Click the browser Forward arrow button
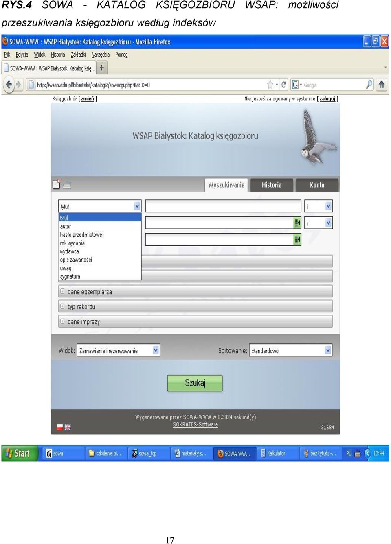This screenshot has height=544, width=391. pos(18,85)
